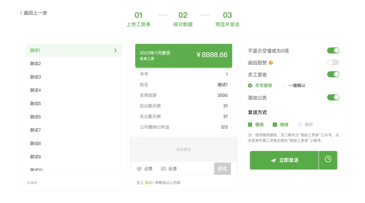Select employee 测试5 in the list

74,104
